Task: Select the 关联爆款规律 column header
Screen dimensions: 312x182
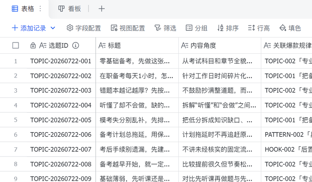Action: pos(287,46)
